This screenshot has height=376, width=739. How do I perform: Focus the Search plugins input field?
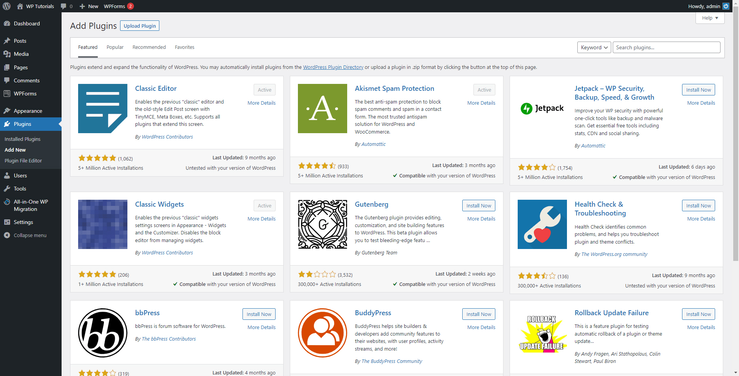click(666, 47)
